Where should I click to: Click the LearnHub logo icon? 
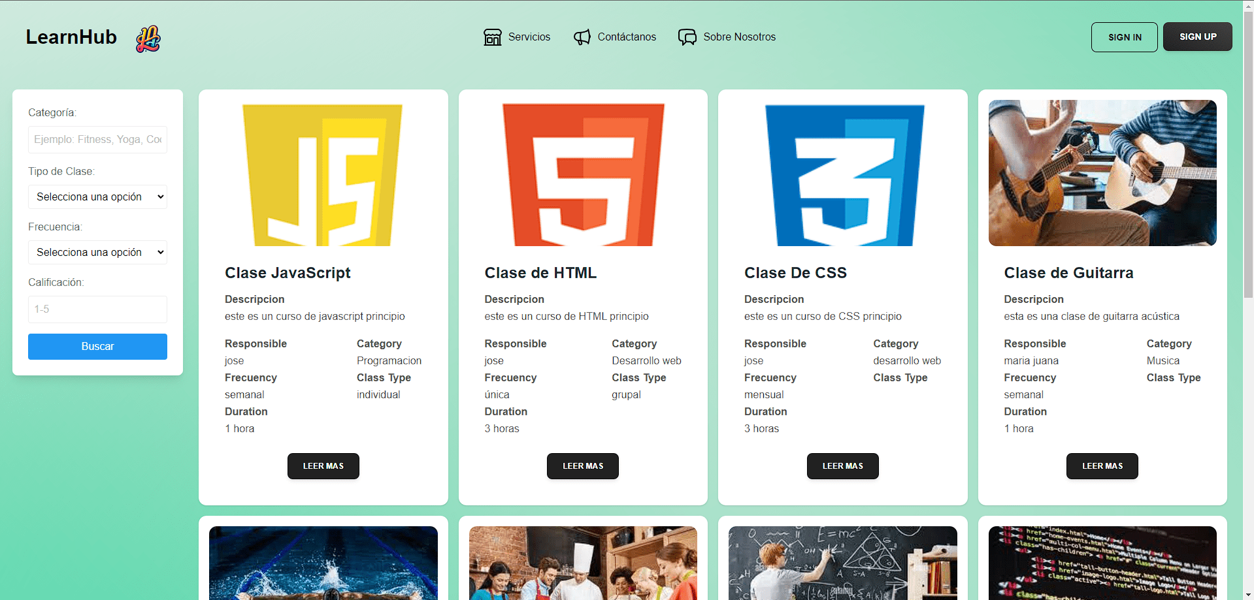click(148, 38)
